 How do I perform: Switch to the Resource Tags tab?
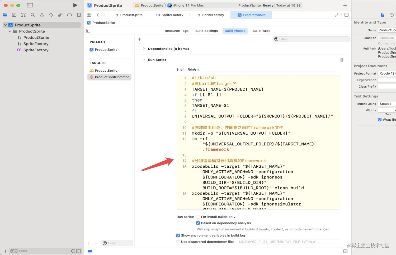pos(177,31)
